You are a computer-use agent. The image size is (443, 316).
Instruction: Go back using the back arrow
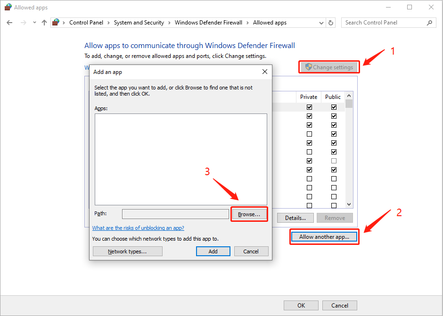tap(9, 23)
